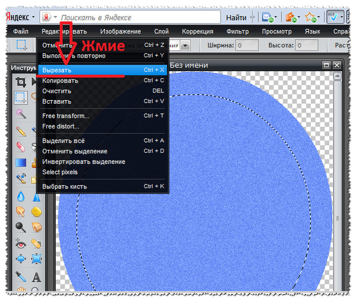Screen dimensions: 356x301
Task: Choose Select pixels menu entry
Action: 103,172
